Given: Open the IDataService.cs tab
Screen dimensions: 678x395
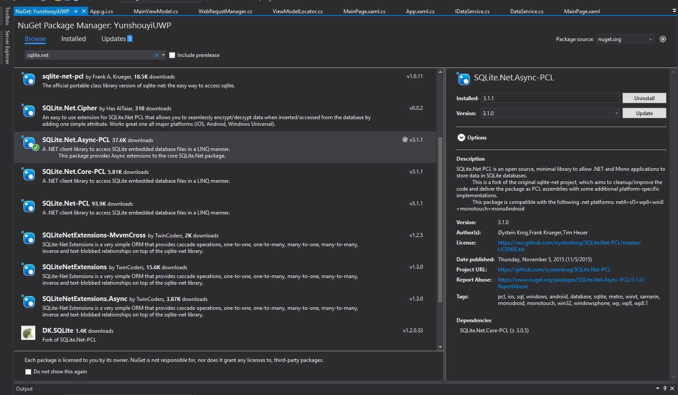Looking at the screenshot, I should 472,11.
